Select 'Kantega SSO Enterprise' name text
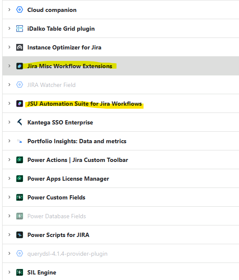Image resolution: width=239 pixels, height=280 pixels. (60, 122)
